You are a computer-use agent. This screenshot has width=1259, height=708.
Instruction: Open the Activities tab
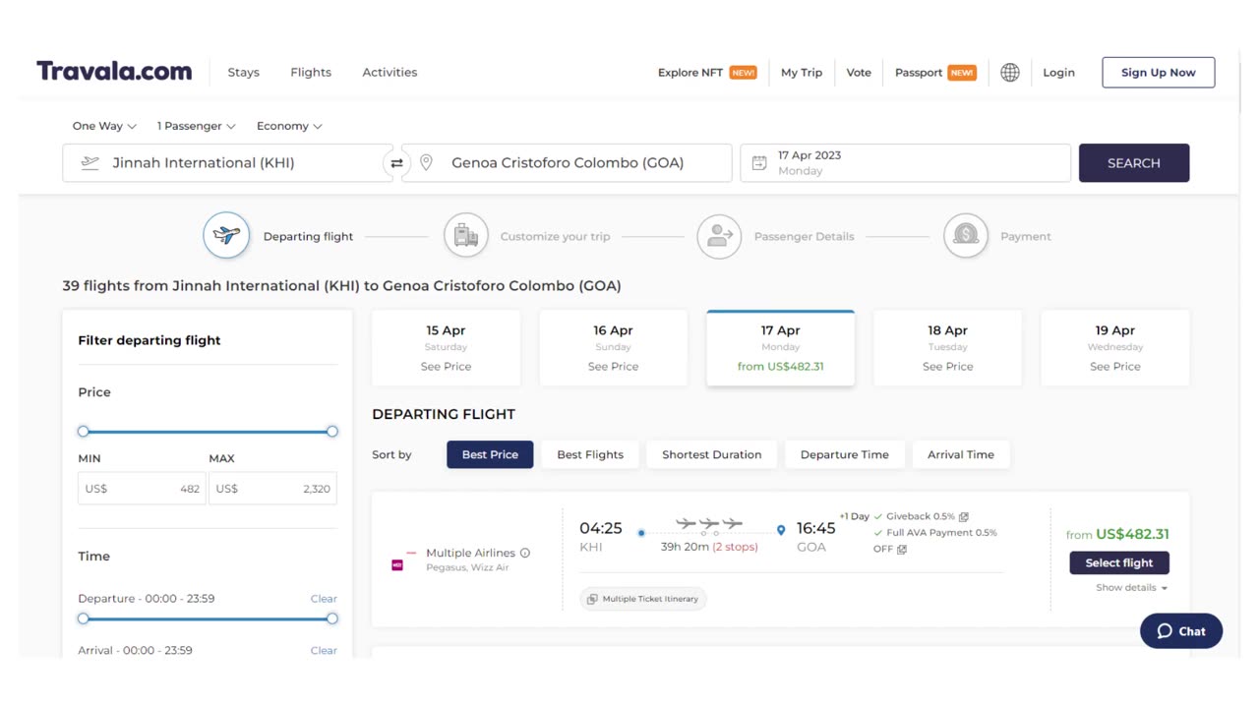390,72
